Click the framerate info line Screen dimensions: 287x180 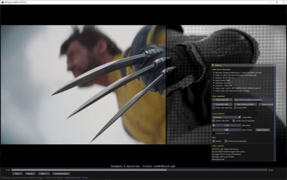point(223,83)
